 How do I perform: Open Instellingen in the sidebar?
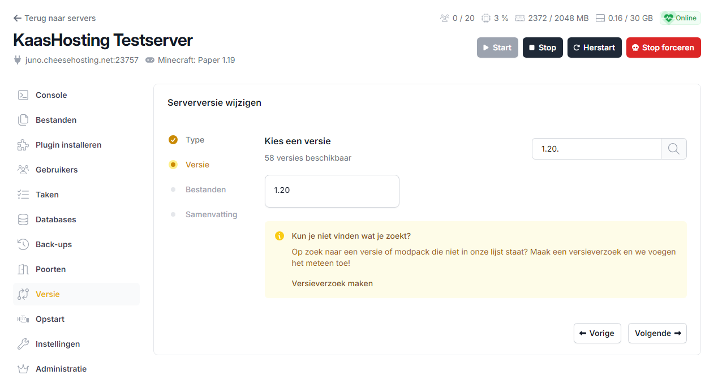57,344
